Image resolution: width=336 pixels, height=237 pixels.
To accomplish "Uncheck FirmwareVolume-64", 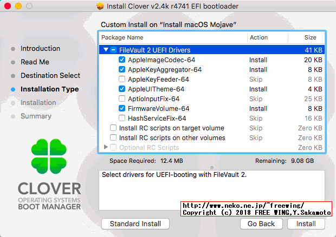I will 122,108.
